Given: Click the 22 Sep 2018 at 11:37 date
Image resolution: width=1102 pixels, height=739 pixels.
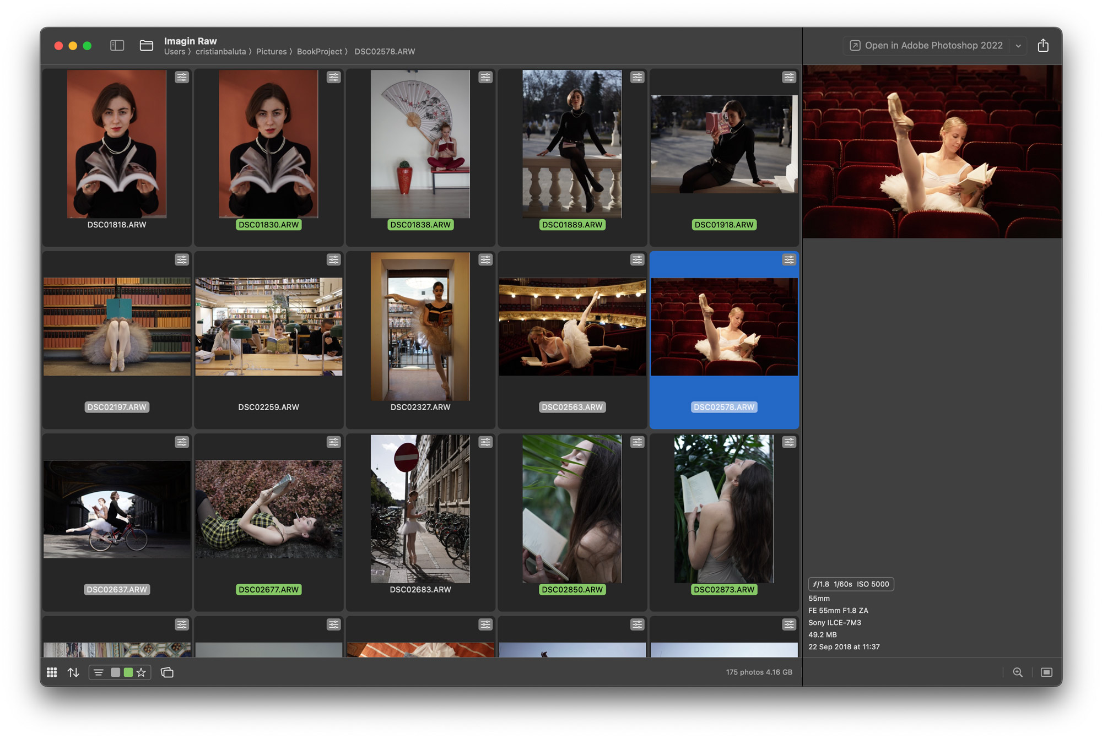Looking at the screenshot, I should pyautogui.click(x=844, y=647).
